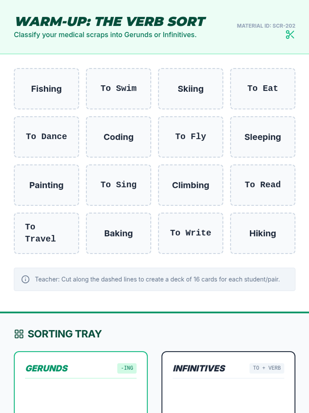Select the To Swim card
The height and width of the screenshot is (413, 309).
pos(118,89)
